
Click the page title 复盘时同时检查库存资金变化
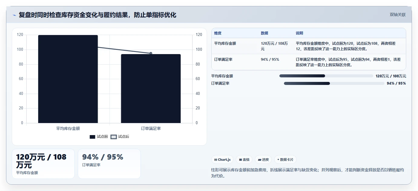click(x=97, y=15)
